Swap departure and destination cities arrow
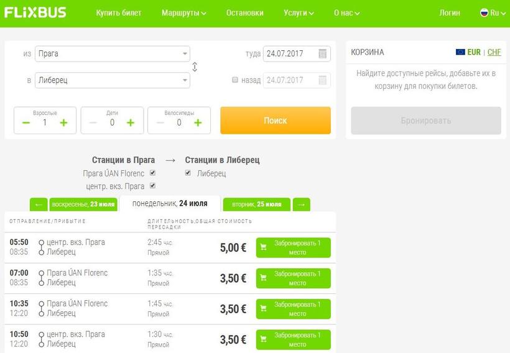510x353 pixels. pyautogui.click(x=195, y=66)
